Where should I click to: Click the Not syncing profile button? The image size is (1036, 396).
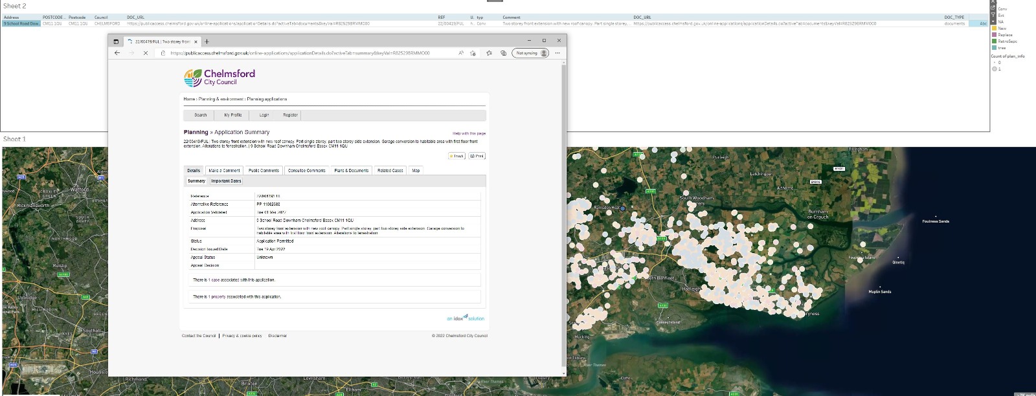pos(530,53)
